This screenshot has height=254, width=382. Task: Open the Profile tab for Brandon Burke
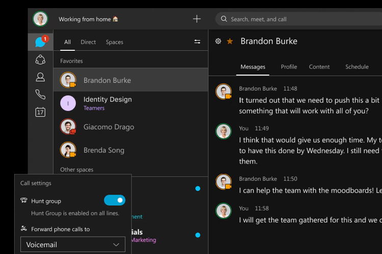(x=289, y=67)
